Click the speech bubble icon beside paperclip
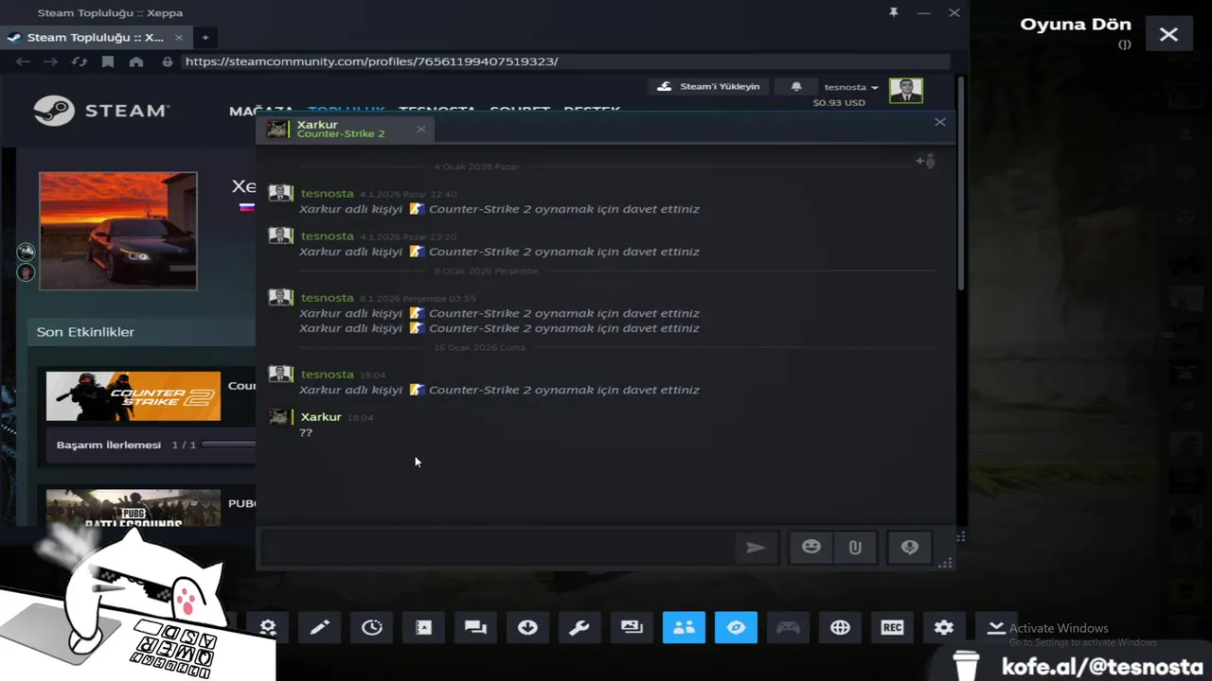This screenshot has height=681, width=1212. pos(909,547)
